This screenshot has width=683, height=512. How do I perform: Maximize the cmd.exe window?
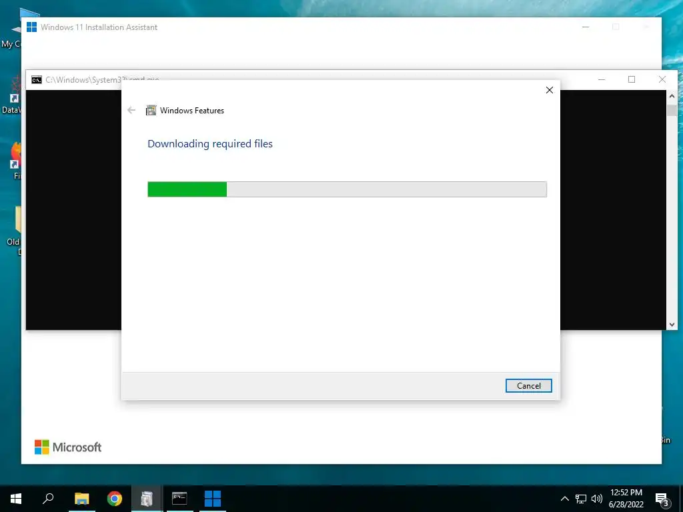(632, 79)
